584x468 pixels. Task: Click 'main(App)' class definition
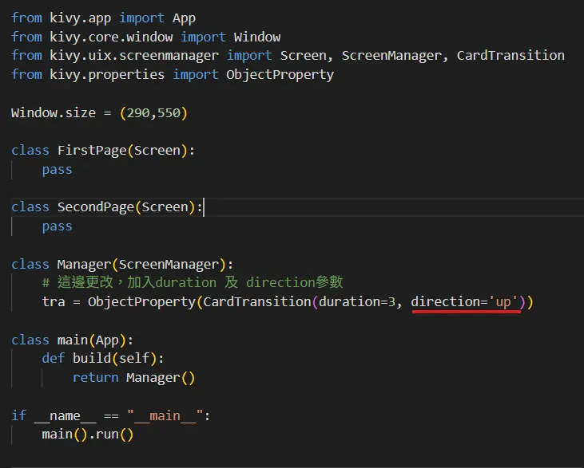(x=92, y=340)
